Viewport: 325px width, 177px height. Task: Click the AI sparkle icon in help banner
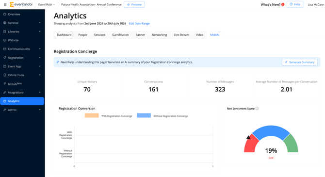click(58, 62)
